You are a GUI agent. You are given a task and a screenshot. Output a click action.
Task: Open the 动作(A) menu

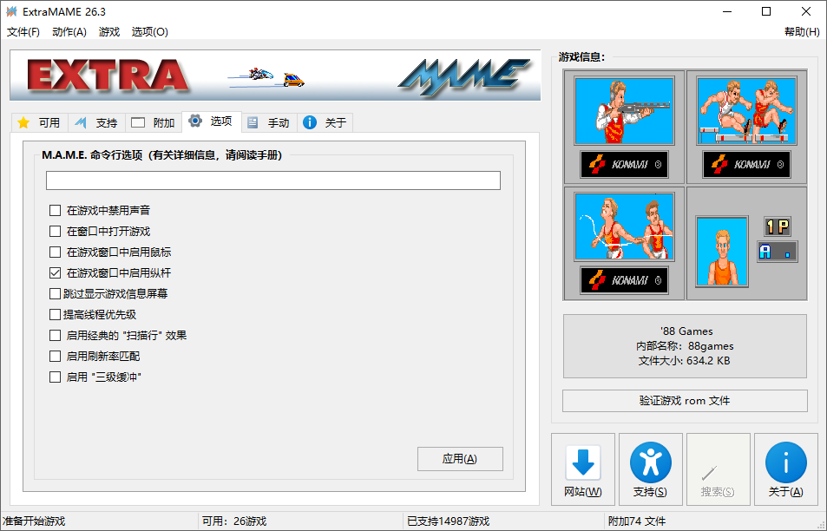point(67,31)
